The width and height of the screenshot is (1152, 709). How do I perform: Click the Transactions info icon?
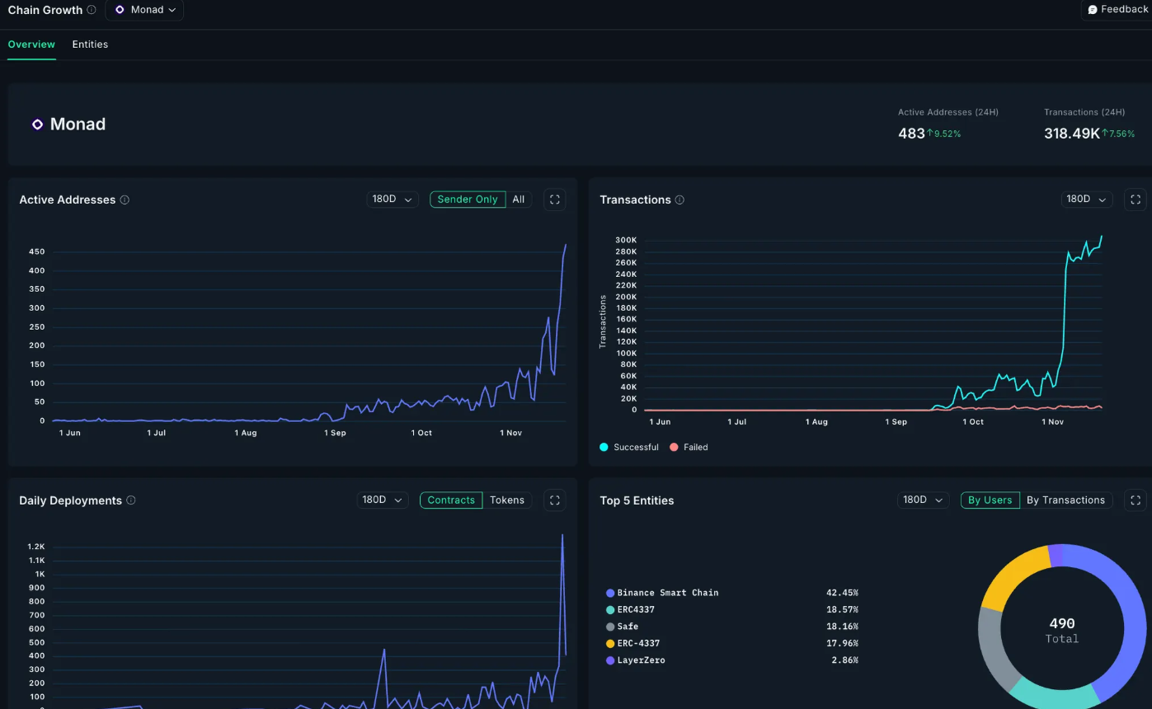click(679, 200)
